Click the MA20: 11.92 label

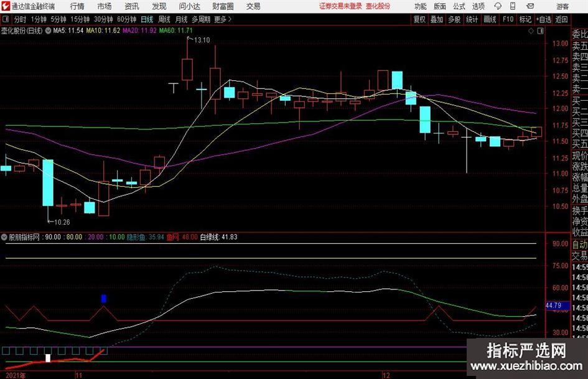click(139, 30)
